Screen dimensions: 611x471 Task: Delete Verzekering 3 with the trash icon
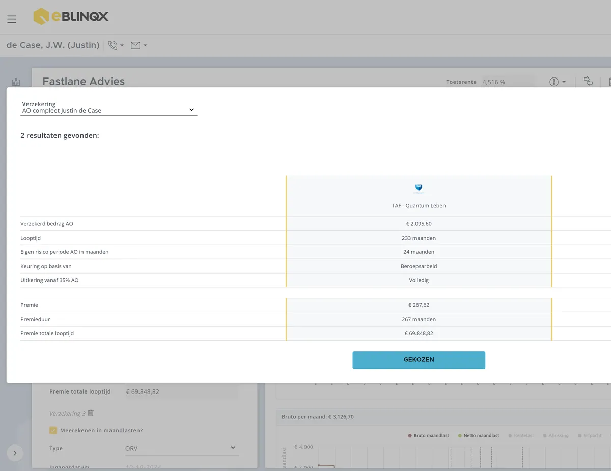91,413
